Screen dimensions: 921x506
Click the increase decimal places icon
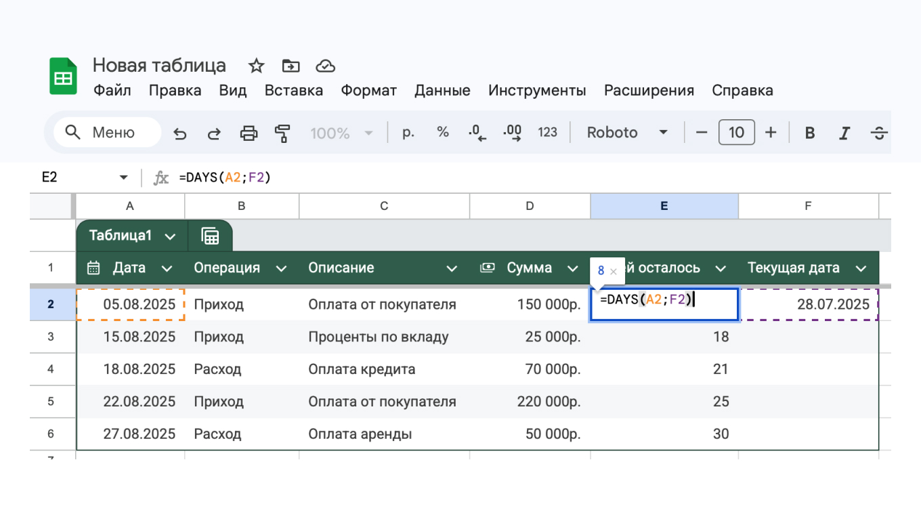pos(513,132)
